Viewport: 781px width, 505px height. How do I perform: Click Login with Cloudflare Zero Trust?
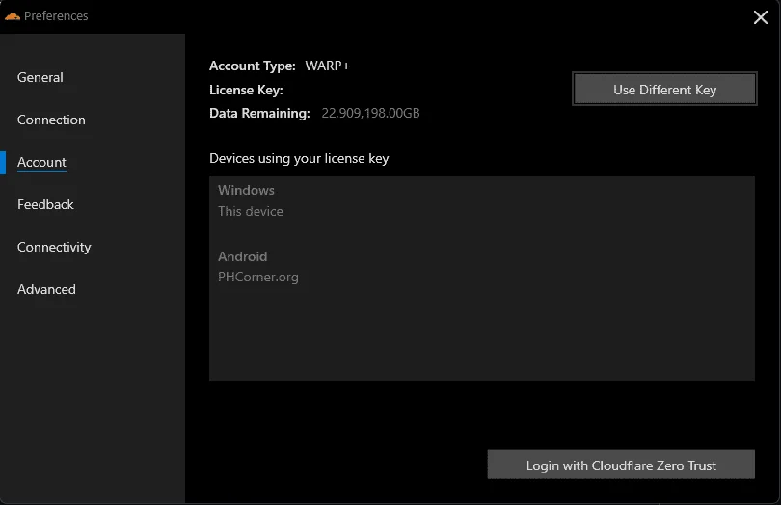(x=621, y=465)
